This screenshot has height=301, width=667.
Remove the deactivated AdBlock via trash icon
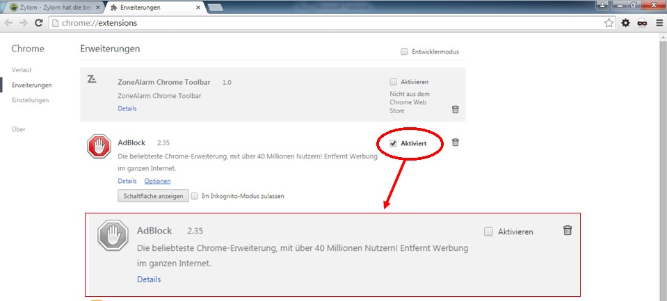(x=568, y=230)
